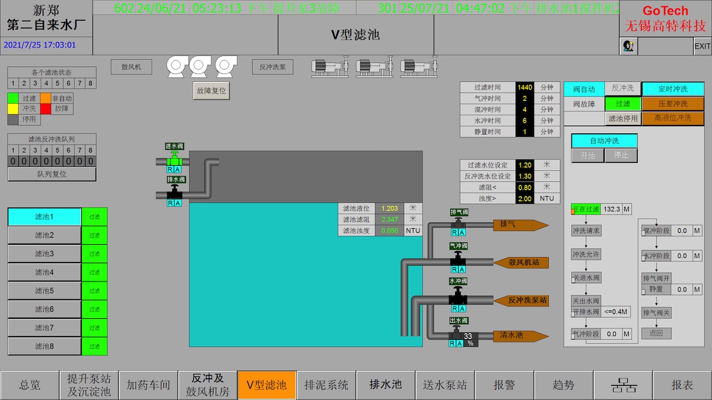This screenshot has height=400, width=712.
Task: Switch to the 报警 alarm page
Action: (504, 385)
